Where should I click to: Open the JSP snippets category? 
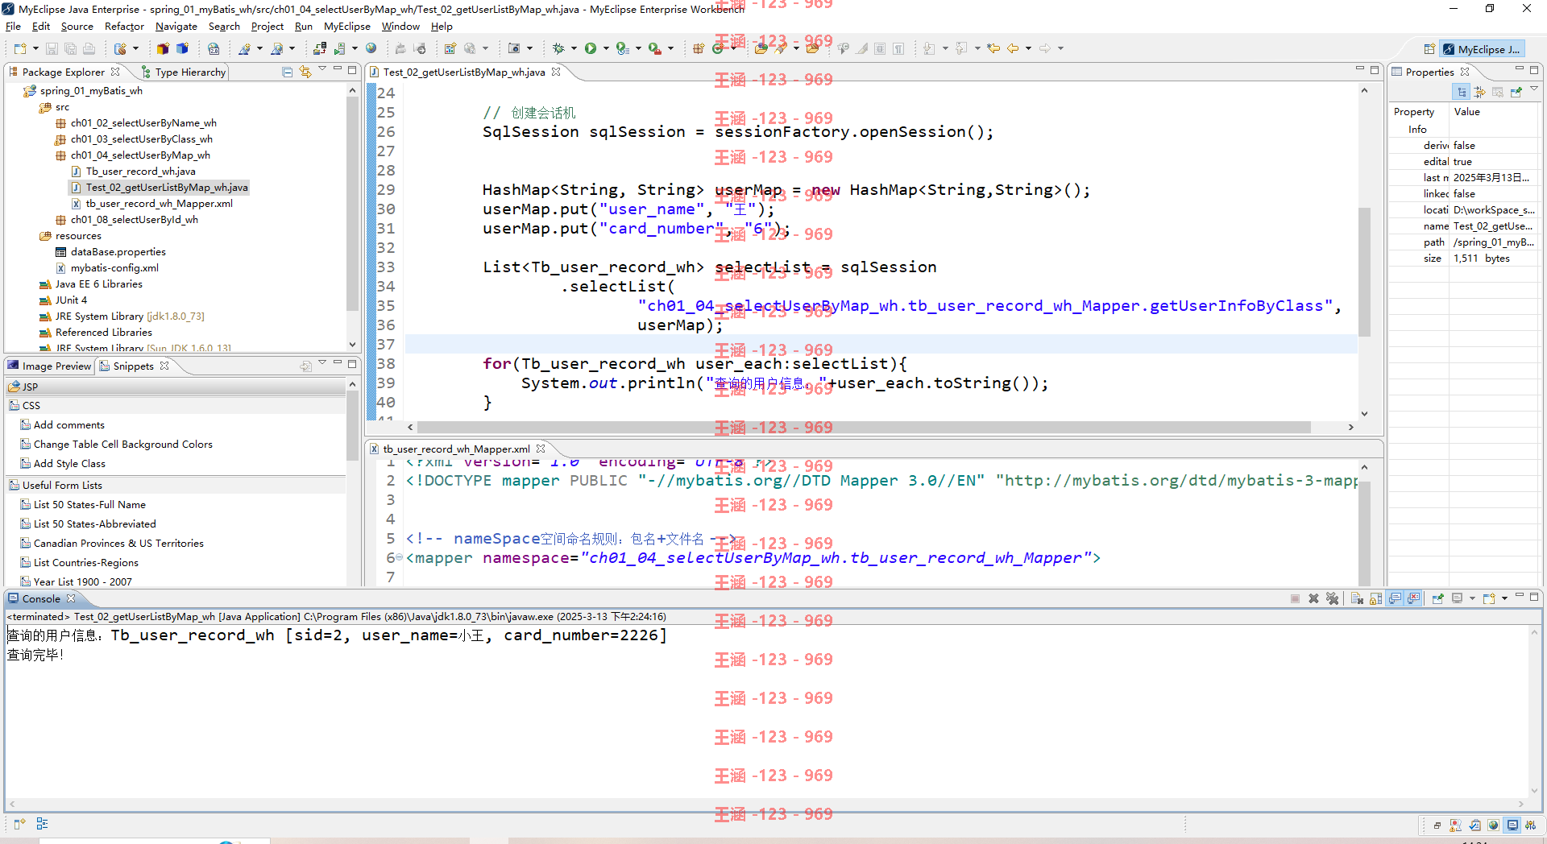(x=176, y=387)
